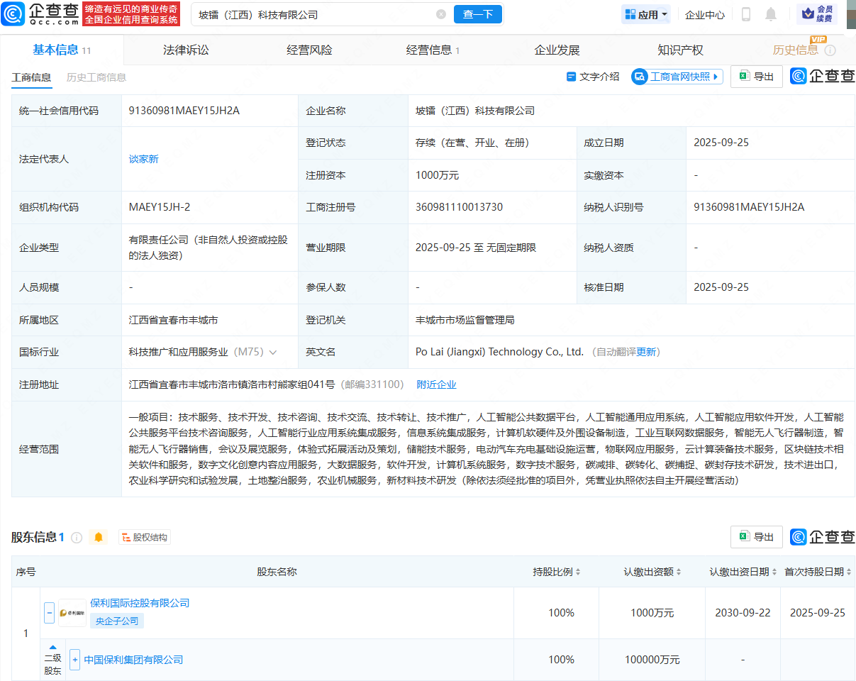Sort by 首次持股日期 column
Image resolution: width=856 pixels, height=681 pixels.
click(817, 572)
